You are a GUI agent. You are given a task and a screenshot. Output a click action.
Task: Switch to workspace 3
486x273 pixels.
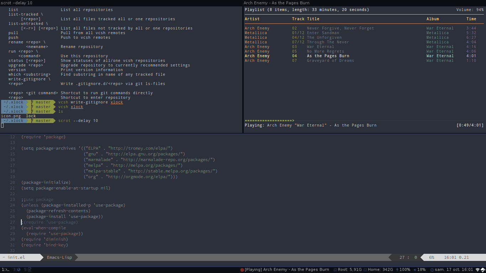click(17, 270)
